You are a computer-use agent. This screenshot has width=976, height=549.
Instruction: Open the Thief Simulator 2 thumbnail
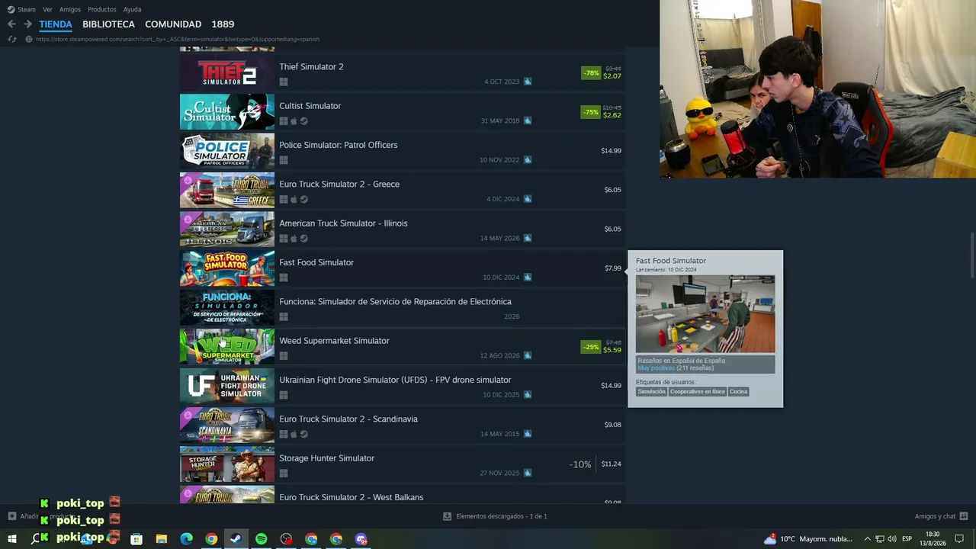click(x=227, y=73)
